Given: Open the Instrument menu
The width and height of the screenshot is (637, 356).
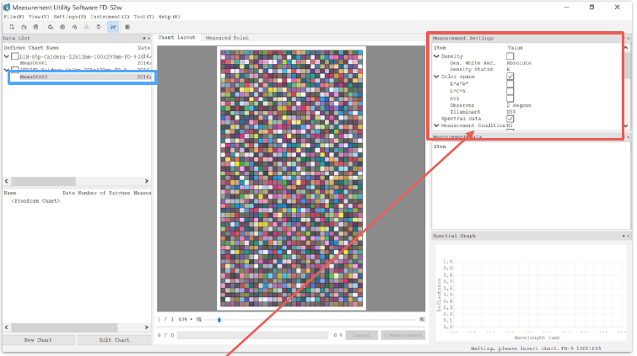Looking at the screenshot, I should 110,17.
